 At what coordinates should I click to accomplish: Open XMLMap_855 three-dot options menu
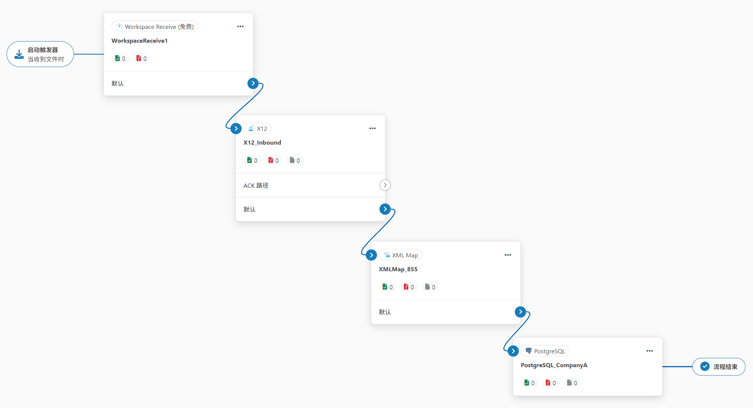click(508, 255)
